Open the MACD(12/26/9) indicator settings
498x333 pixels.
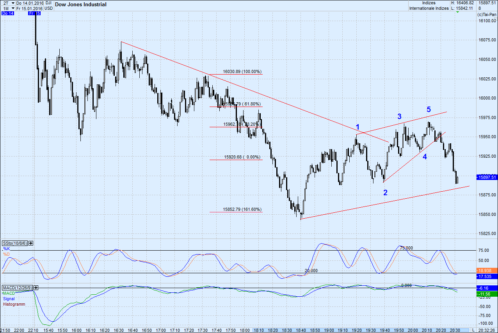(17, 288)
